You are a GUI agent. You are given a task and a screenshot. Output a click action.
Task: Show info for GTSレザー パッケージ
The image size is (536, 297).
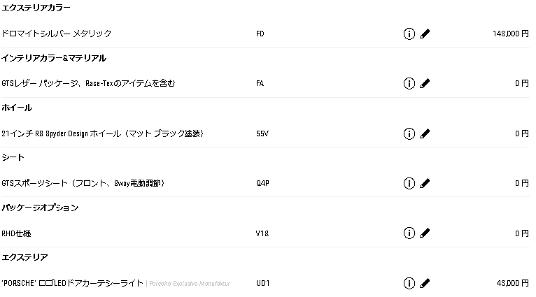409,83
